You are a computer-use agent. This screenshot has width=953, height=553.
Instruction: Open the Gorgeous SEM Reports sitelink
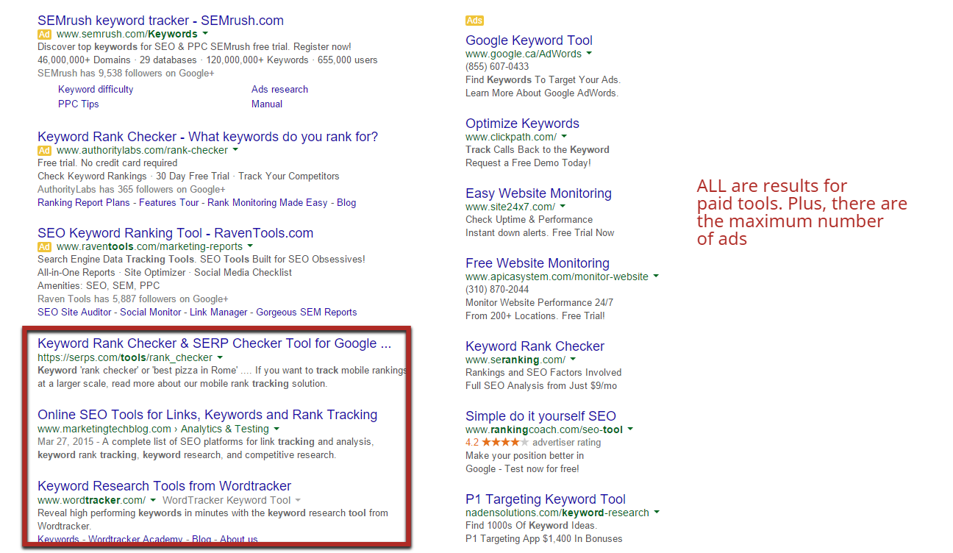pos(307,312)
